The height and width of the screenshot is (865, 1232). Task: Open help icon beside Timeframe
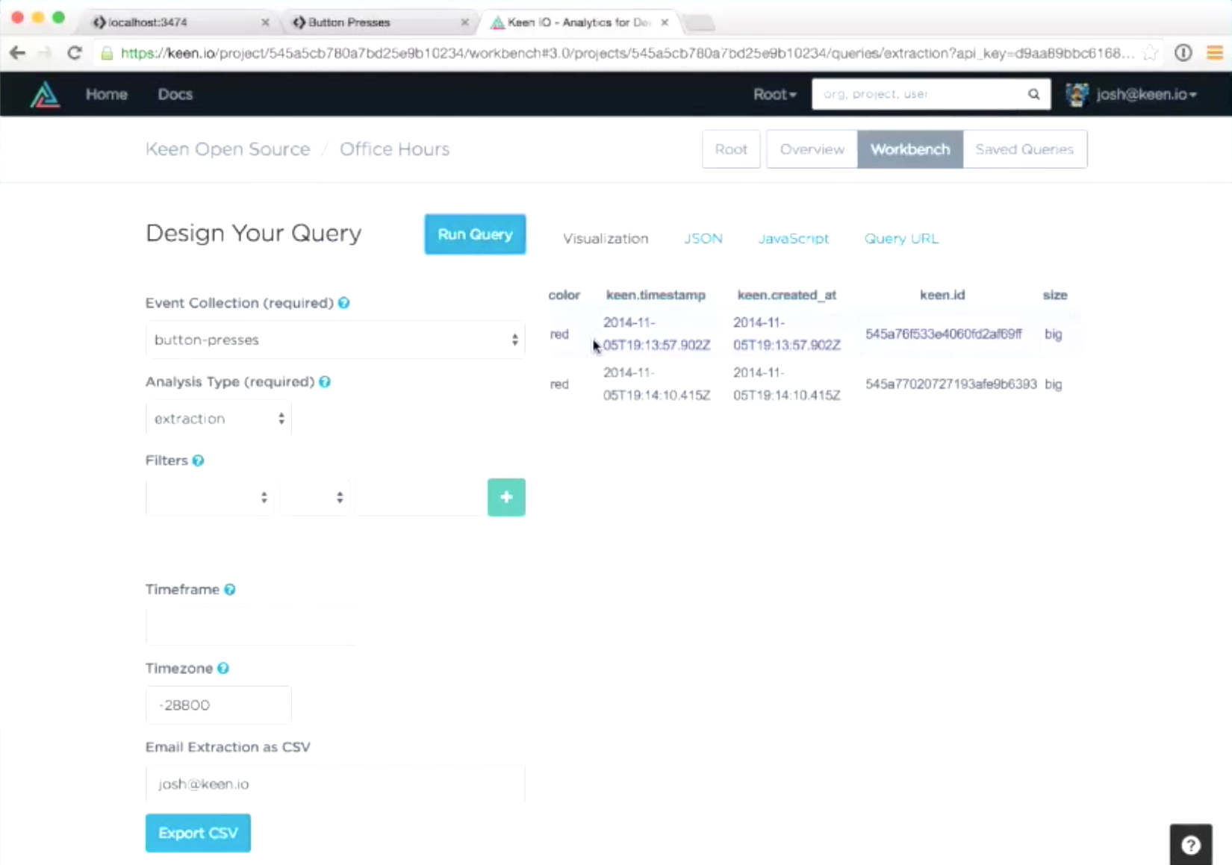(230, 590)
